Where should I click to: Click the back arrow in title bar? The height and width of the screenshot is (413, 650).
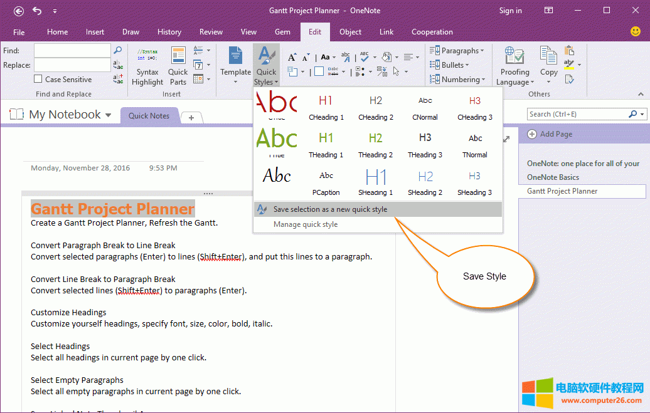[x=19, y=11]
